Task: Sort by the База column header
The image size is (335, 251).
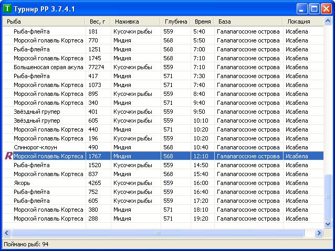Action: pyautogui.click(x=248, y=21)
